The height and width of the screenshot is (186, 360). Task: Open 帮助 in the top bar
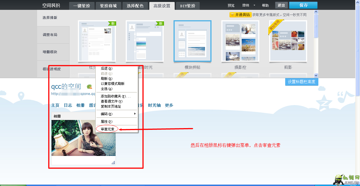(x=265, y=5)
